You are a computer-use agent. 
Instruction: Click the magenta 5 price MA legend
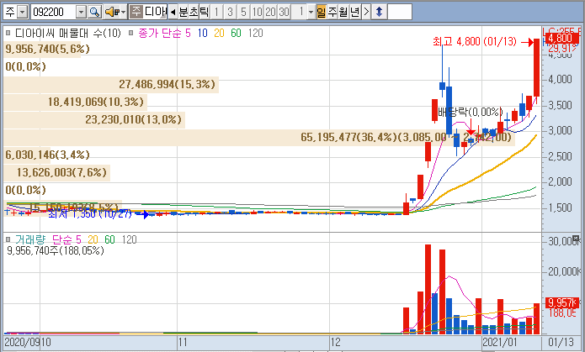(188, 33)
